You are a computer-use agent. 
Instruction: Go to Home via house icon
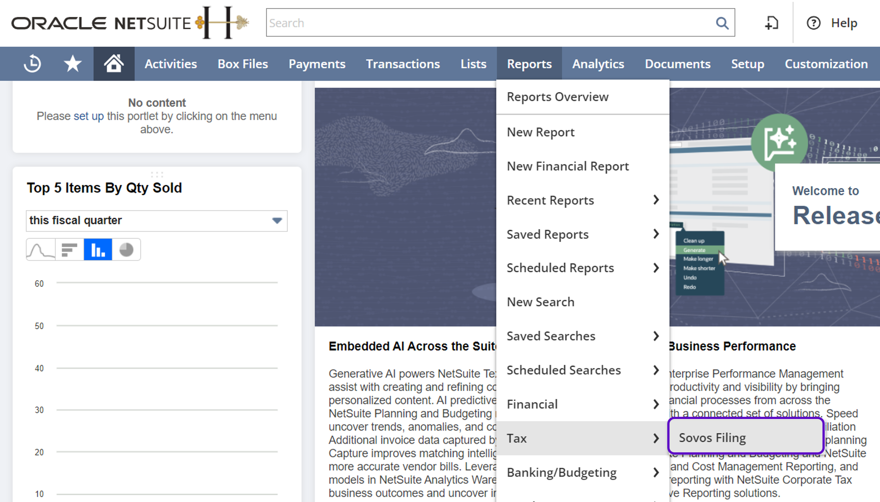(x=114, y=64)
